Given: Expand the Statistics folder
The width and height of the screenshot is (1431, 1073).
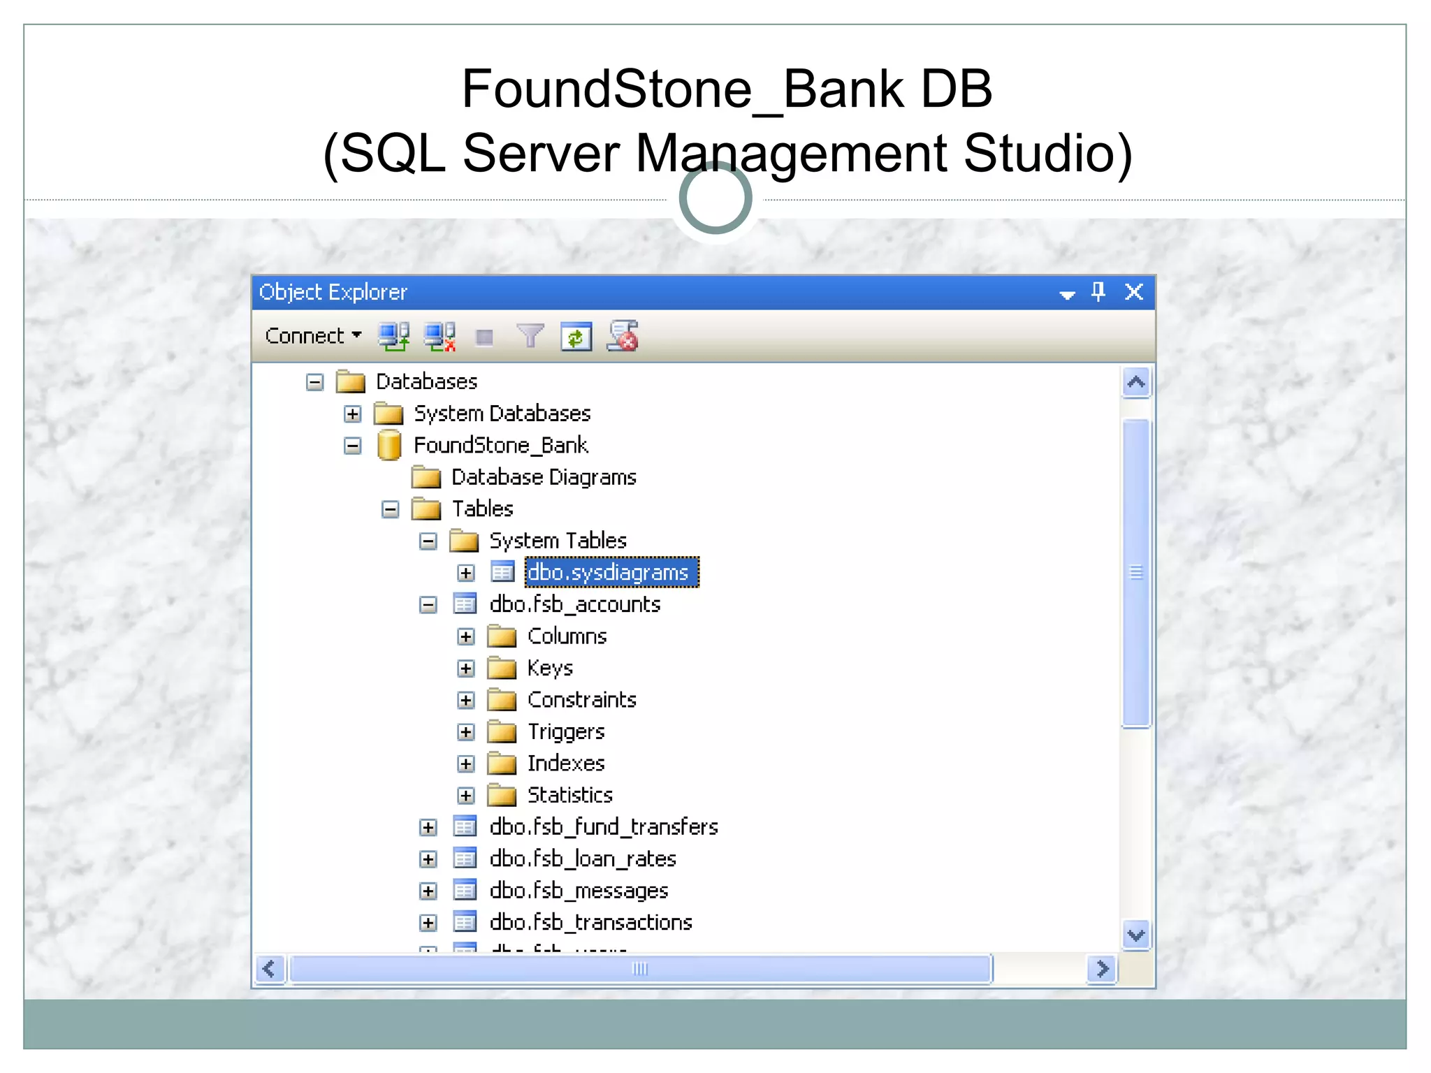Looking at the screenshot, I should [466, 796].
